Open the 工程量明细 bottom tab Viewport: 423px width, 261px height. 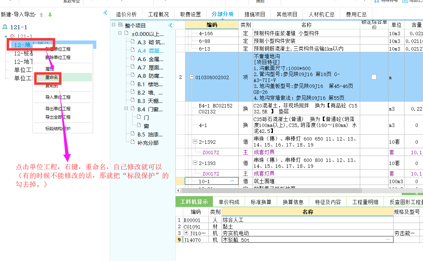[x=365, y=202]
